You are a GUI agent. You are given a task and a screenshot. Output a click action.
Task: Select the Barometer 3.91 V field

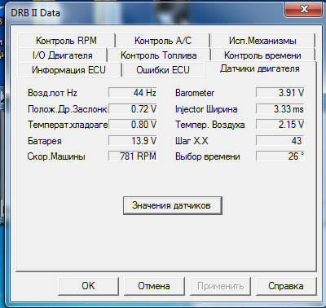pos(280,93)
